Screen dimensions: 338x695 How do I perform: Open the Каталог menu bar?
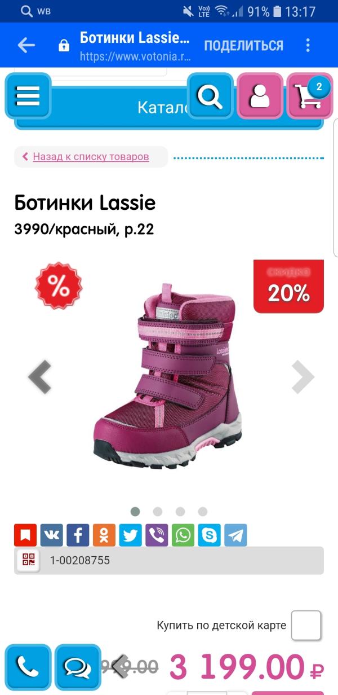[169, 107]
